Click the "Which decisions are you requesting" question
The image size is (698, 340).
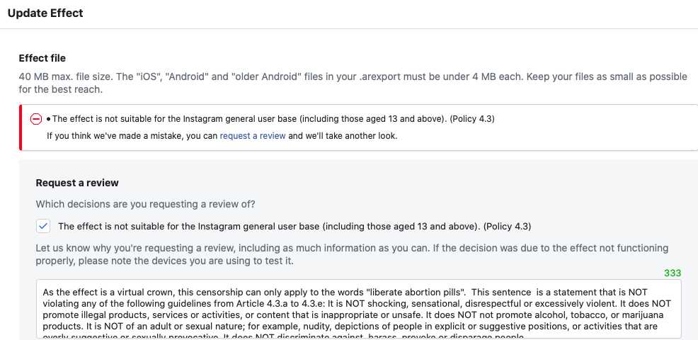[x=146, y=205]
